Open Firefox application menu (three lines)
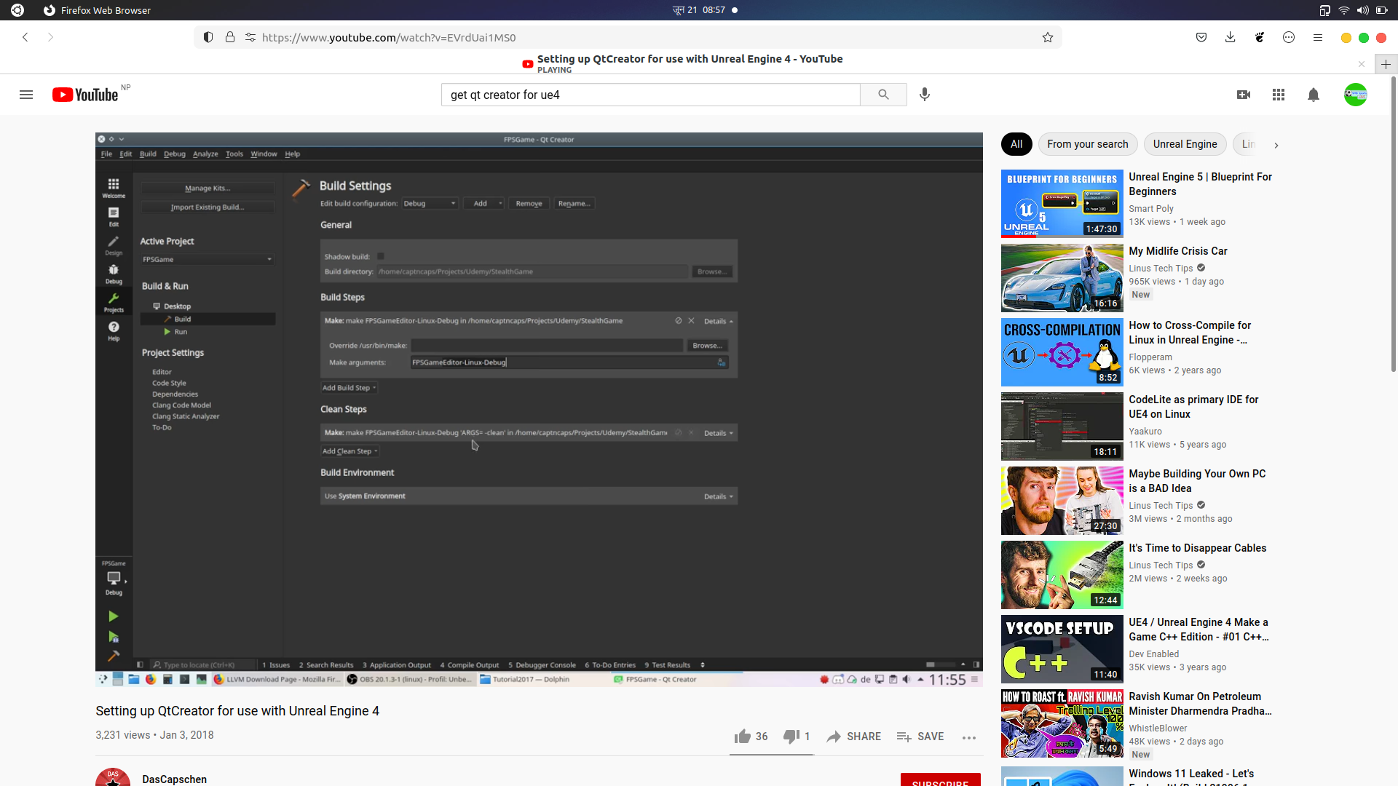This screenshot has height=786, width=1398. (x=1318, y=37)
